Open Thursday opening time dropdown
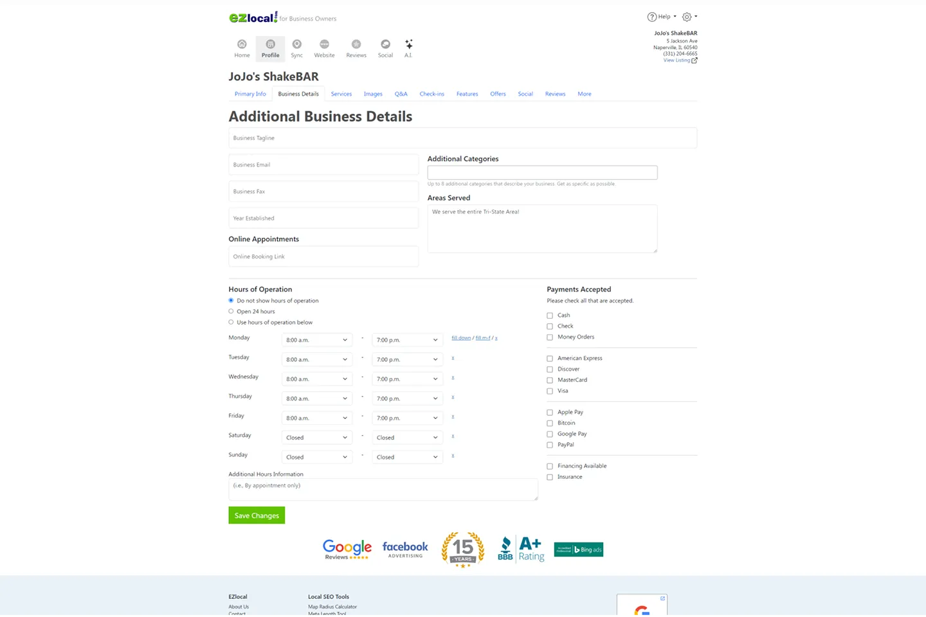Viewport: 926px width, 617px height. [x=317, y=398]
